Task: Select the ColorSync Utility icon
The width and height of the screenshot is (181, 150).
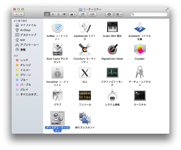Action: tap(85, 50)
